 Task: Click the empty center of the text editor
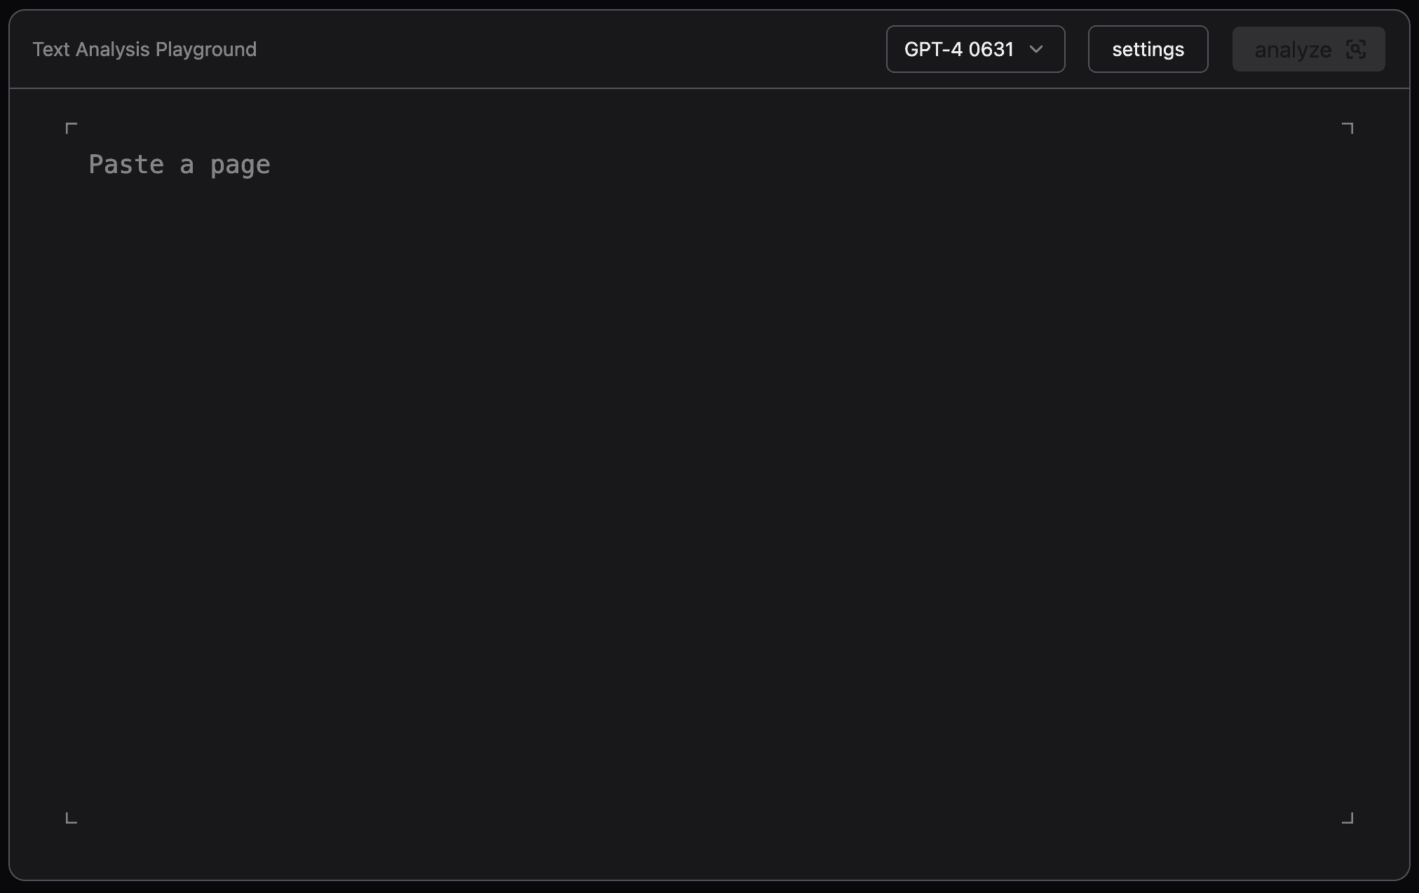709,473
